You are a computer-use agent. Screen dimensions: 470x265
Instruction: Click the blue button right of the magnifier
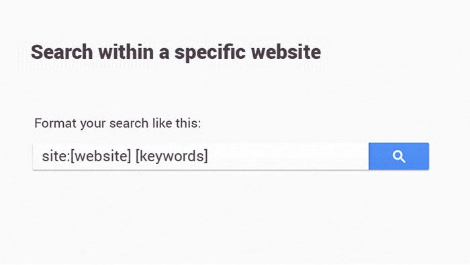point(418,156)
